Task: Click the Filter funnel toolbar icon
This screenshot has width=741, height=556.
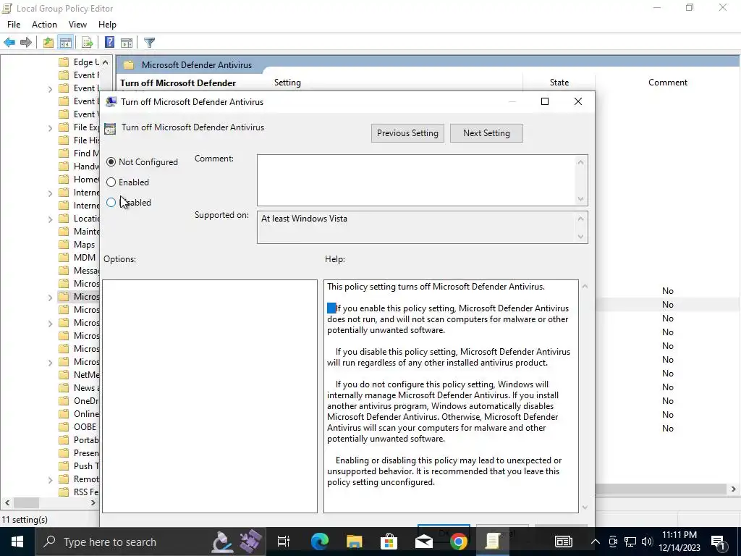Action: tap(149, 43)
